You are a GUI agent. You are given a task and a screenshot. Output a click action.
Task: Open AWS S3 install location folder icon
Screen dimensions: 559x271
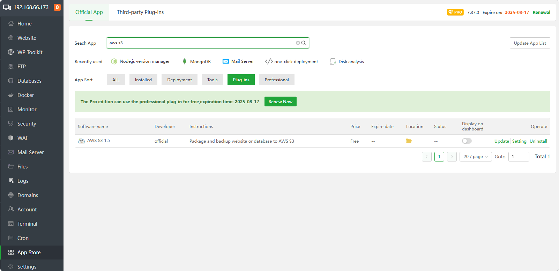click(409, 141)
